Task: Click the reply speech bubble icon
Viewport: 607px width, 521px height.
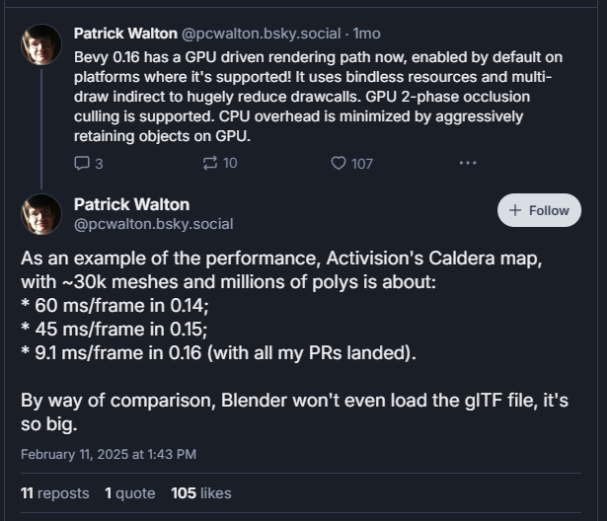Action: (x=82, y=163)
